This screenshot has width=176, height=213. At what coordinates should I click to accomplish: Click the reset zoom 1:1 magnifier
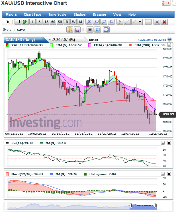pyautogui.click(x=111, y=22)
